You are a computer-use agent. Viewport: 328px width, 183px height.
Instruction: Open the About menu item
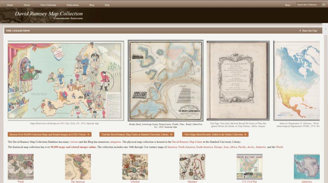tap(27, 5)
